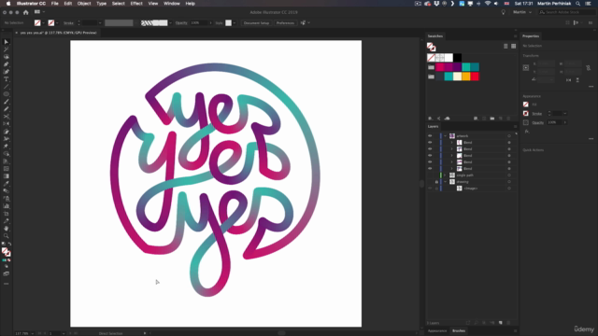598x336 pixels.
Task: Open zoom level dropdown in status bar
Action: coord(32,333)
